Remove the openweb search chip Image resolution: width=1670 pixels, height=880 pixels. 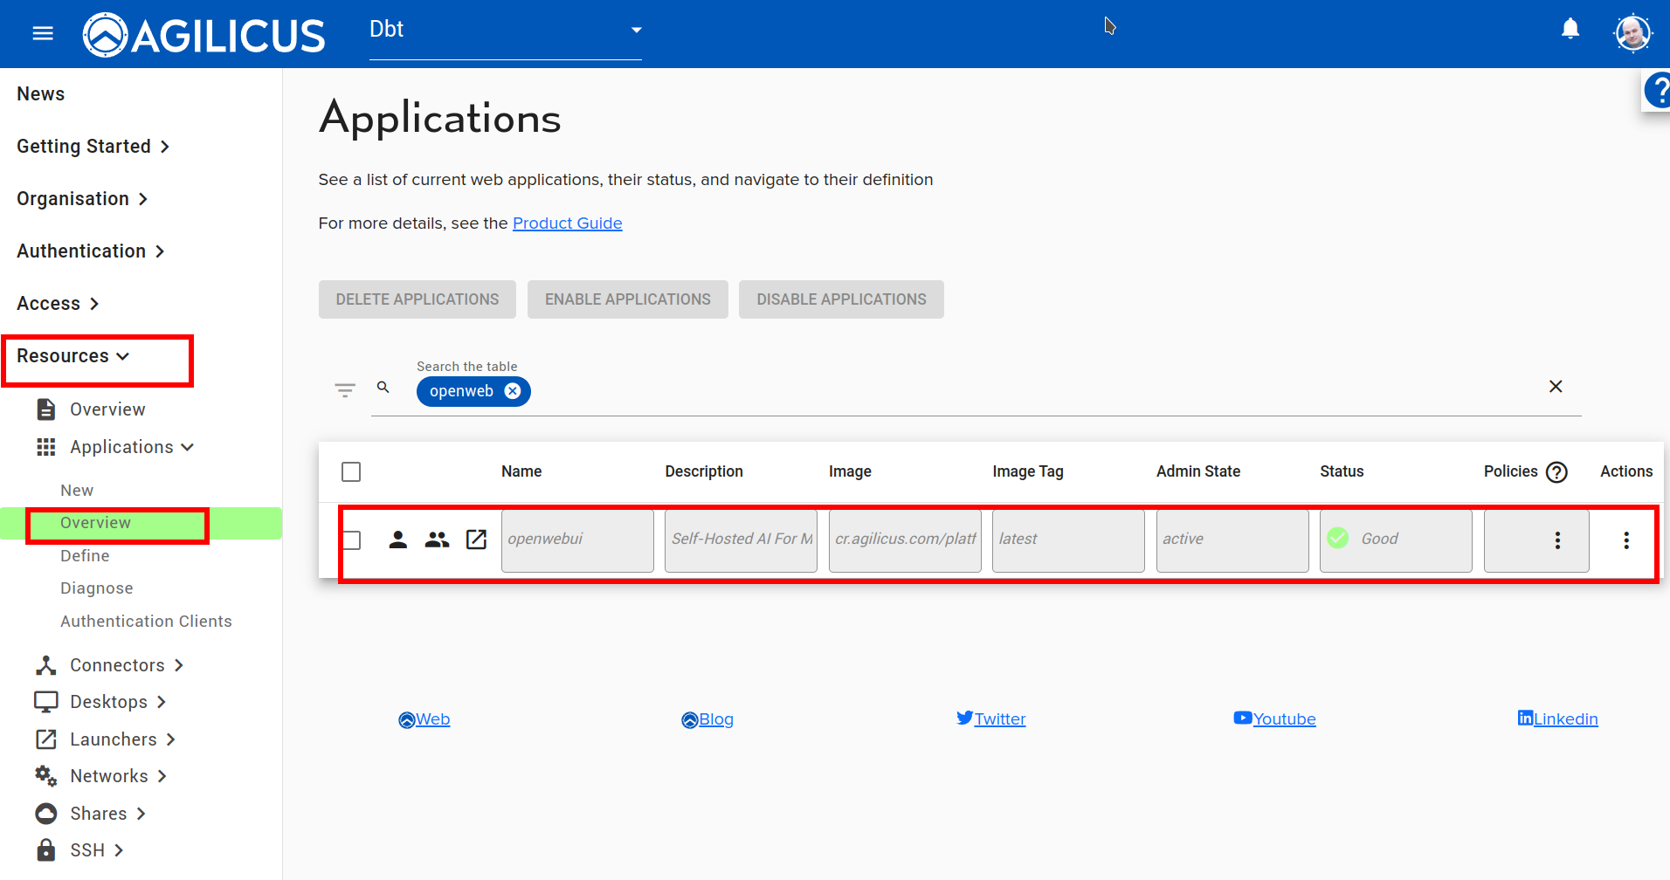[x=513, y=391]
